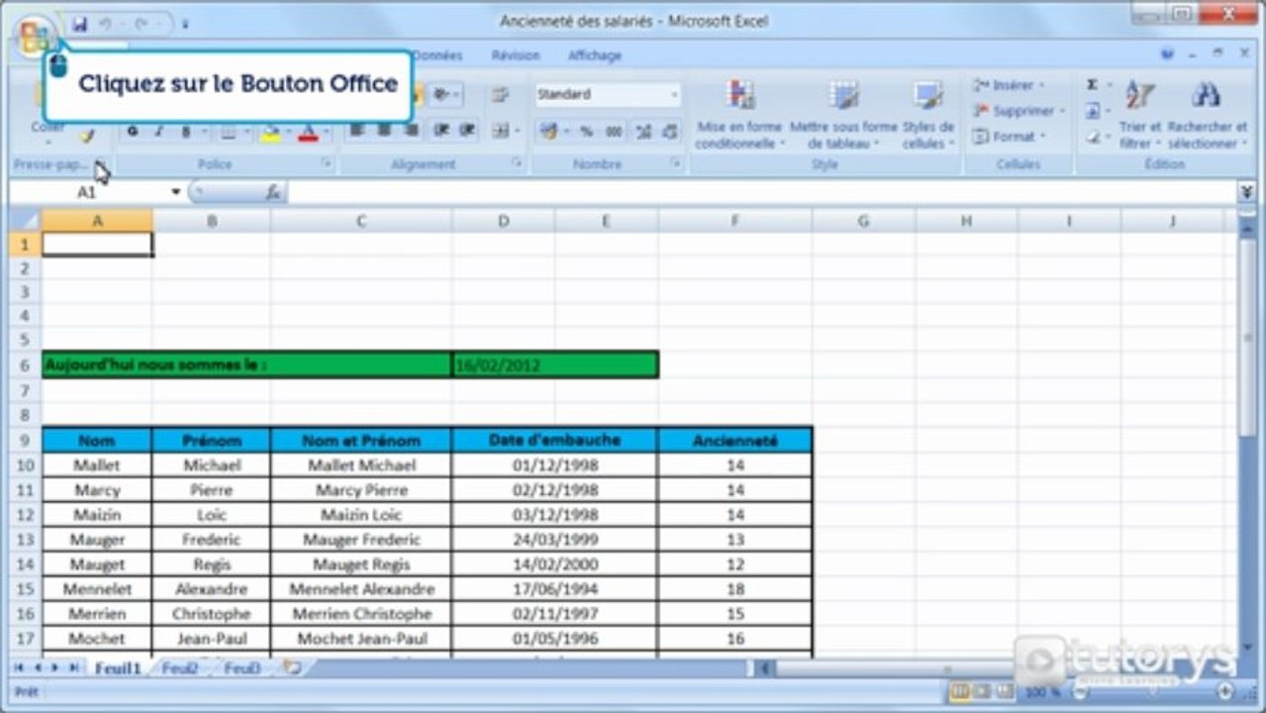Viewport: 1266px width, 713px height.
Task: Decrease the indent
Action: point(441,130)
